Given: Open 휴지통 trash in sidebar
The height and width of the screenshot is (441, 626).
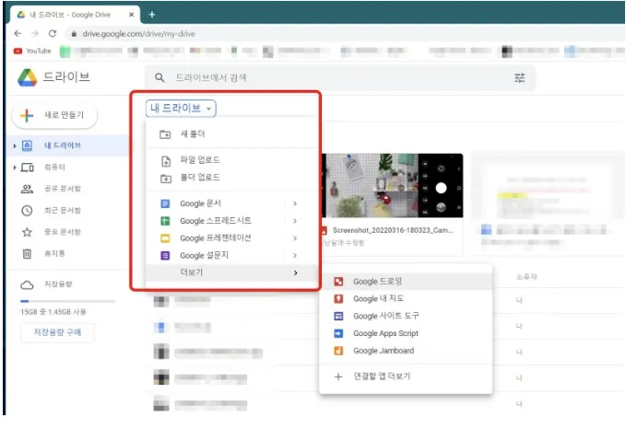Looking at the screenshot, I should coord(54,253).
